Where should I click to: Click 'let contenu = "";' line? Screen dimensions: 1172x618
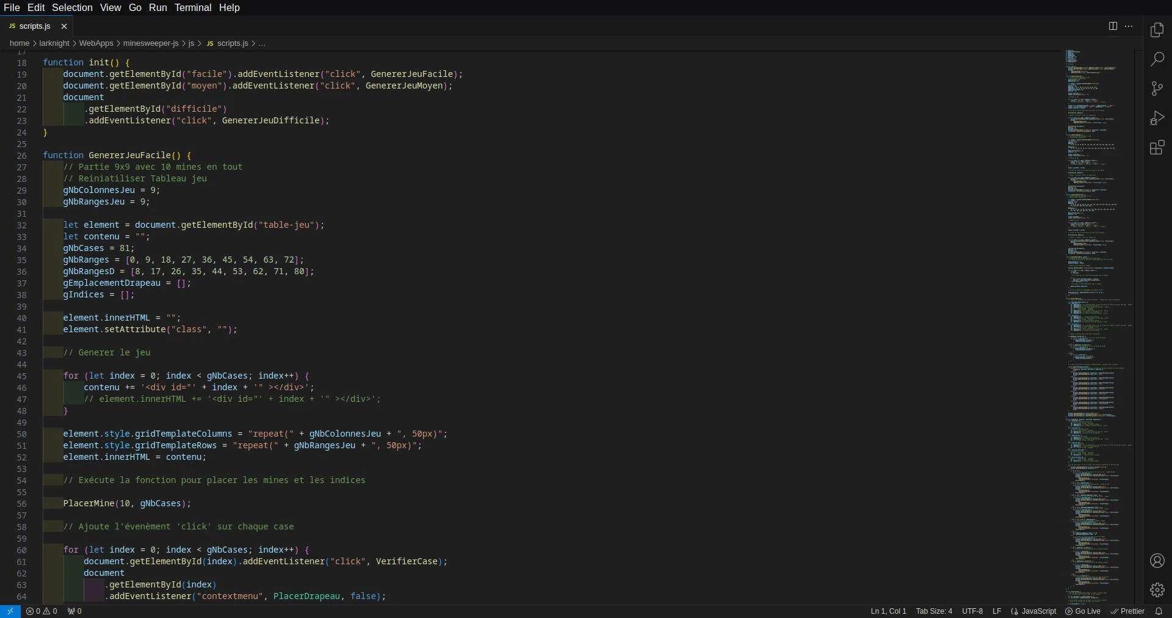point(106,236)
